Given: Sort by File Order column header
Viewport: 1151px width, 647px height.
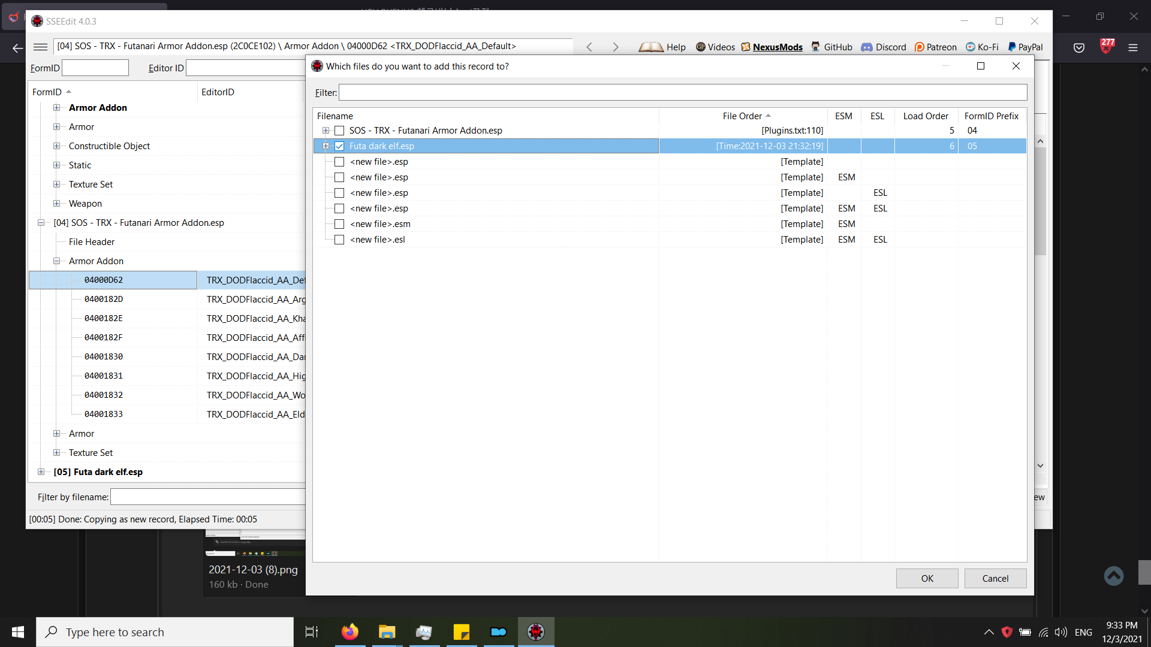Looking at the screenshot, I should pyautogui.click(x=743, y=116).
